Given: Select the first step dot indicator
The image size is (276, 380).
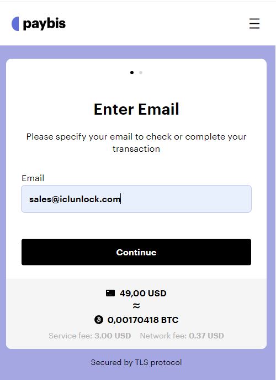Looking at the screenshot, I should pos(132,73).
